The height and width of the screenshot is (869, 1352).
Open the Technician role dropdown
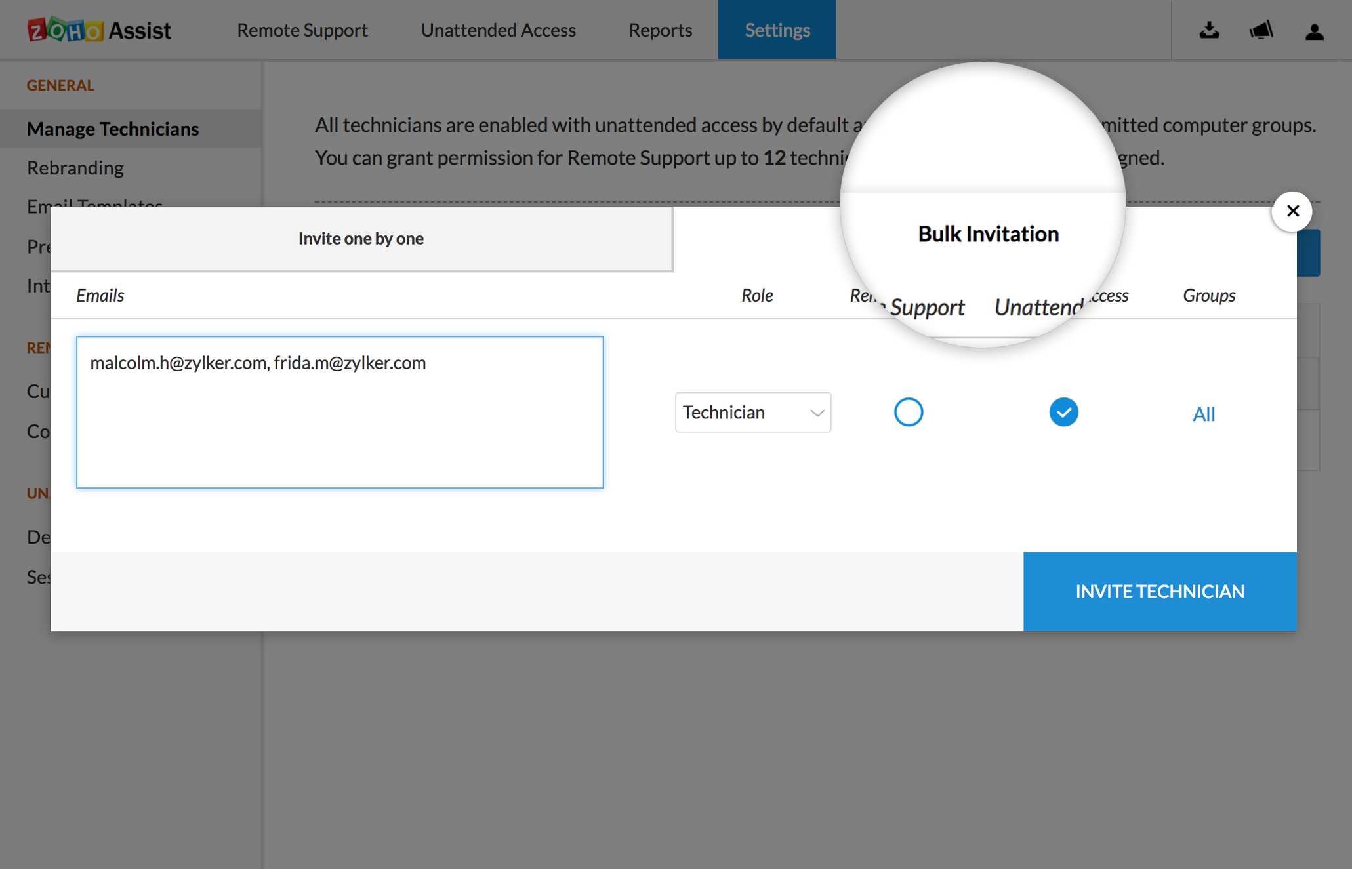[752, 413]
